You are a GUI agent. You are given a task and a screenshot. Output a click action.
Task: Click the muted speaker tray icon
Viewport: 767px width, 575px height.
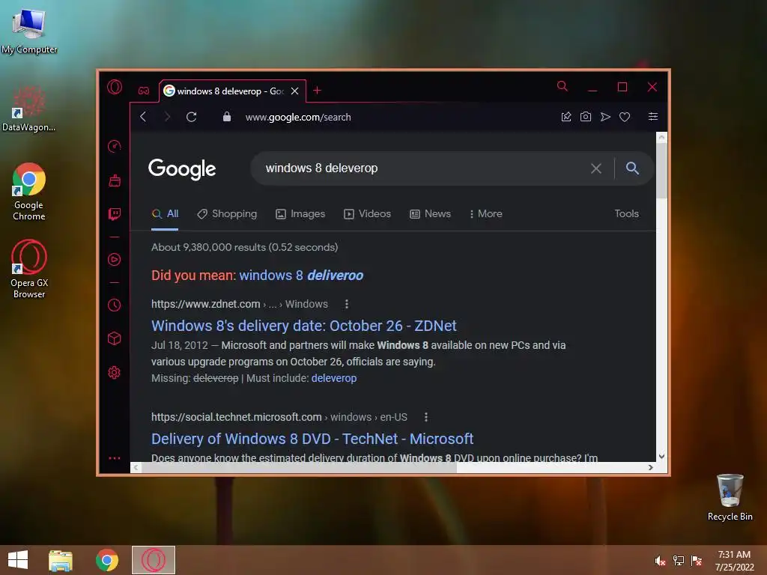point(660,561)
